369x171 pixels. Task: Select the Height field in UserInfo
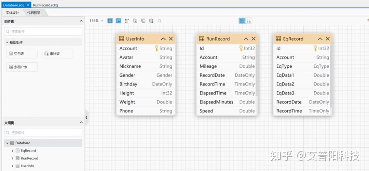(x=146, y=93)
